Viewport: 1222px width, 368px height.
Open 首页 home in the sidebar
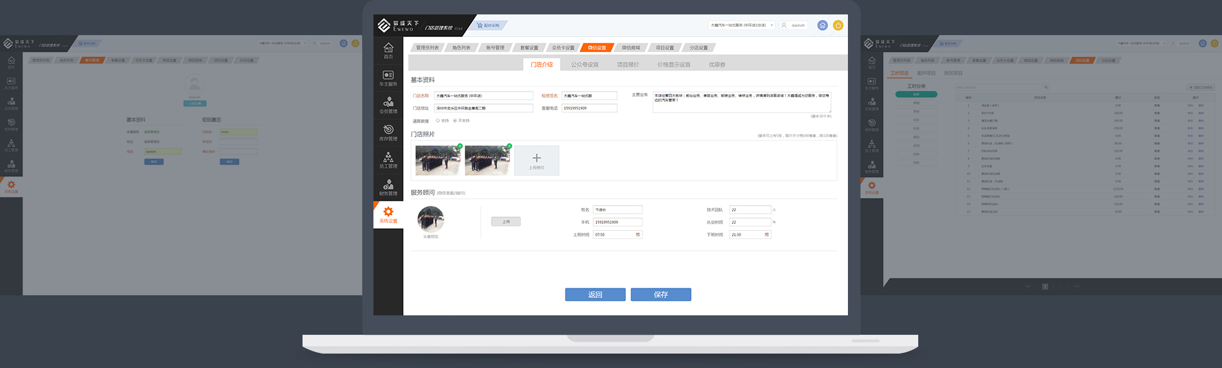click(388, 51)
